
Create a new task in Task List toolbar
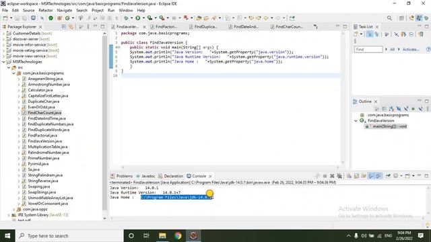click(x=356, y=34)
